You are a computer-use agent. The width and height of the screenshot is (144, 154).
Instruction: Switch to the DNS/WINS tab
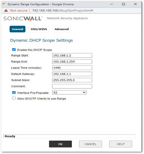pos(39,29)
